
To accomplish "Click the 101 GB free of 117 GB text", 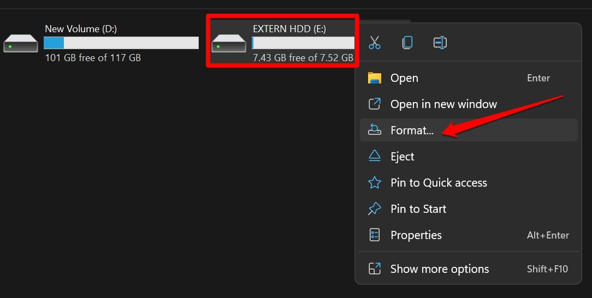I will (x=93, y=58).
